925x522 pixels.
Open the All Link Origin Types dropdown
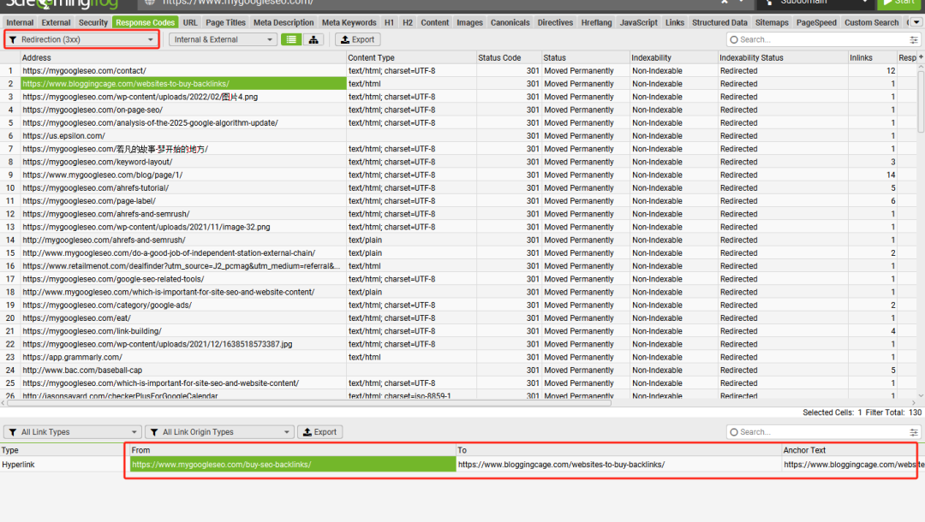[x=219, y=432]
